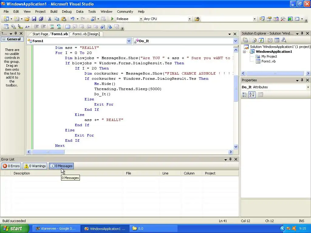Open the Release configuration dropdown
The width and height of the screenshot is (311, 233).
(x=141, y=19)
